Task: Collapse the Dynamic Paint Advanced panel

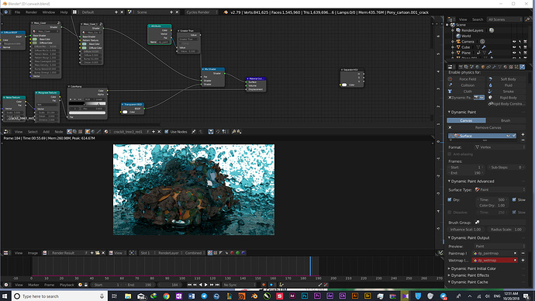Action: (x=449, y=182)
